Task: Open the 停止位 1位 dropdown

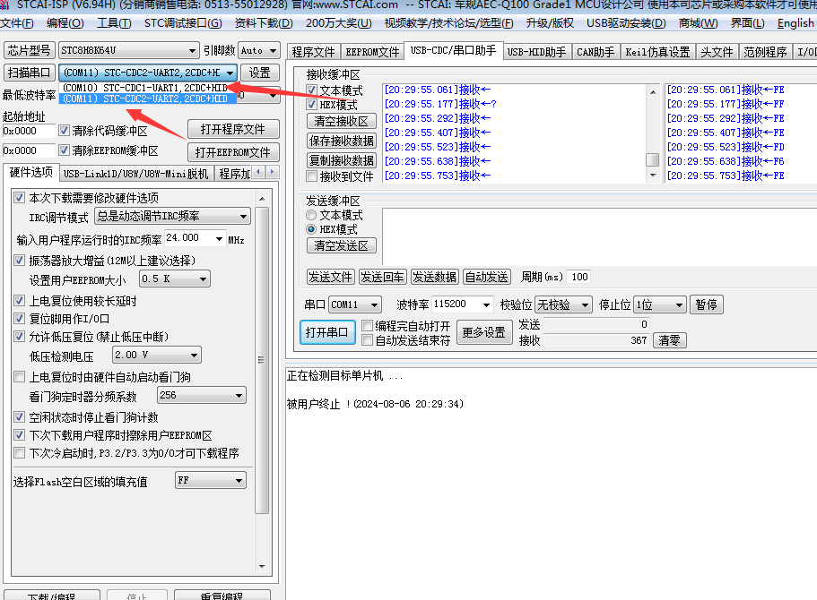Action: click(x=660, y=304)
